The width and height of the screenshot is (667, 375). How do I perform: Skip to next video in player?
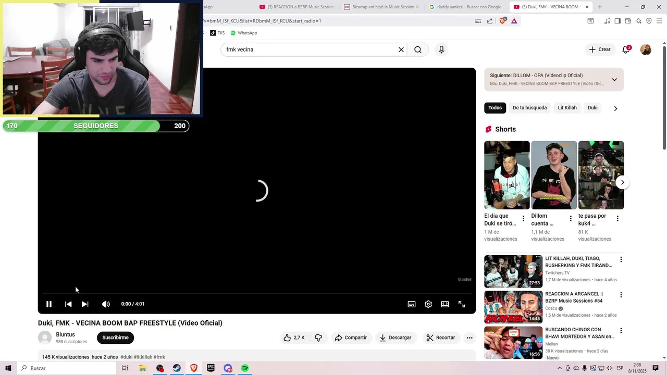tap(85, 304)
